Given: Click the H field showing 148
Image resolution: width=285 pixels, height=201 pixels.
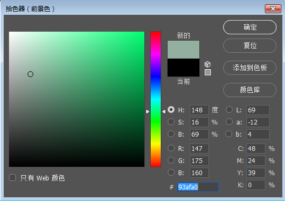Looking at the screenshot, I should [199, 110].
